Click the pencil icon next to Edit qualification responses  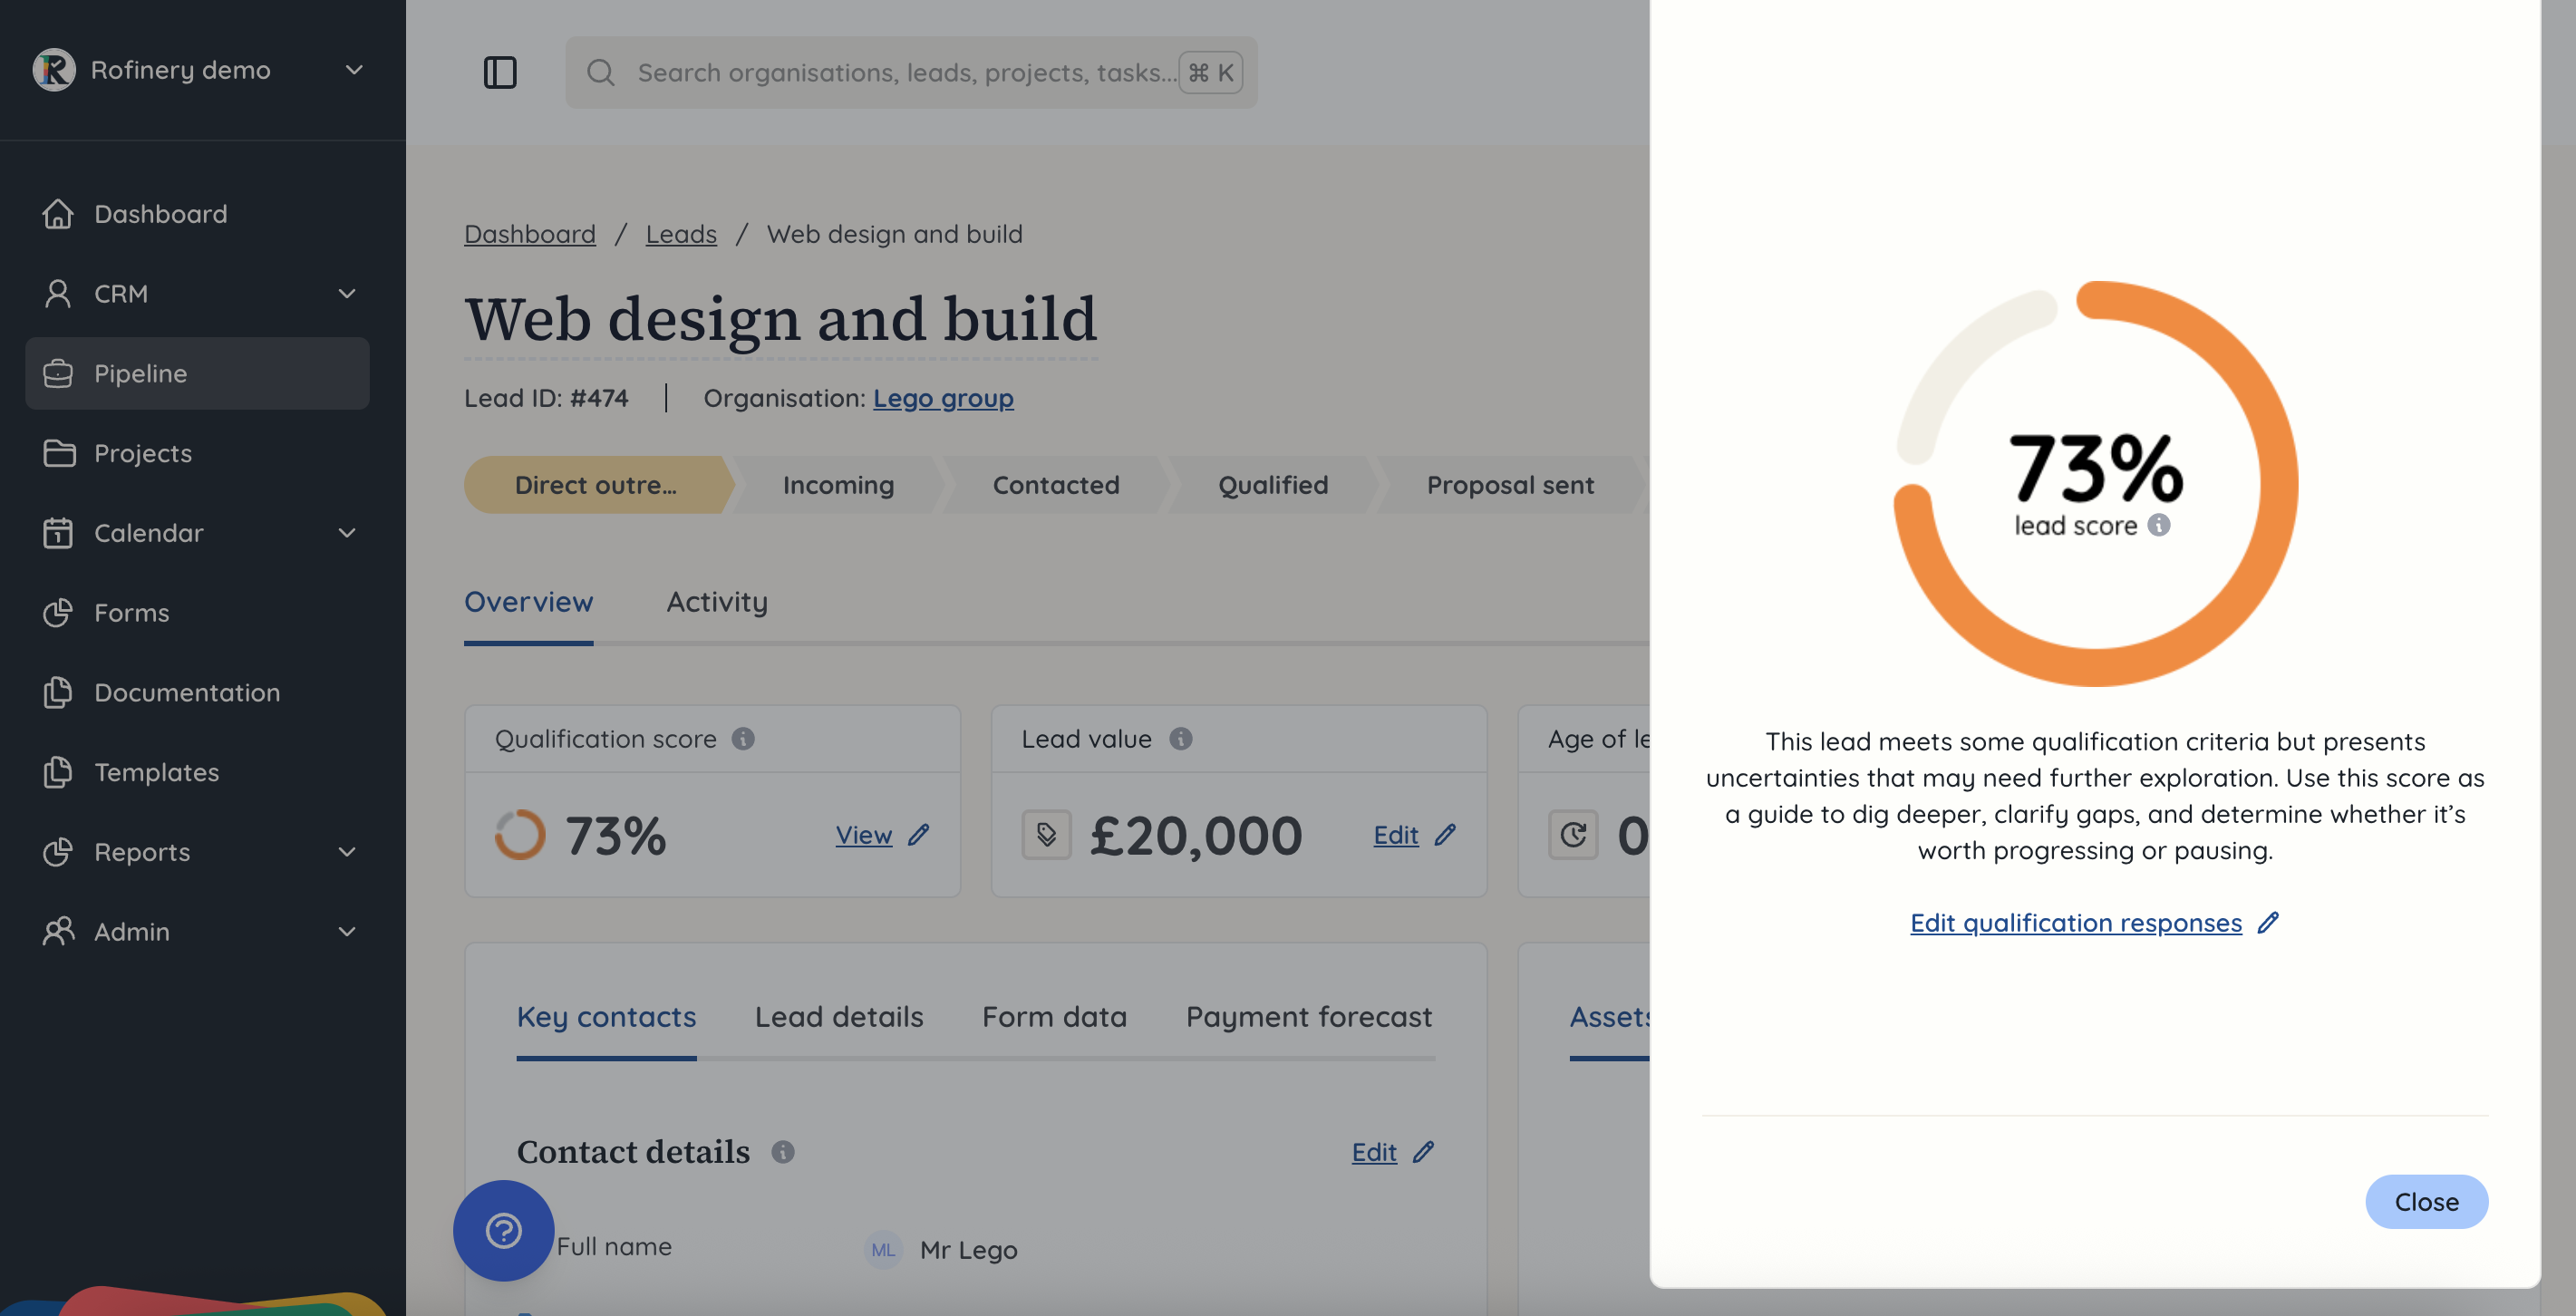pyautogui.click(x=2268, y=922)
